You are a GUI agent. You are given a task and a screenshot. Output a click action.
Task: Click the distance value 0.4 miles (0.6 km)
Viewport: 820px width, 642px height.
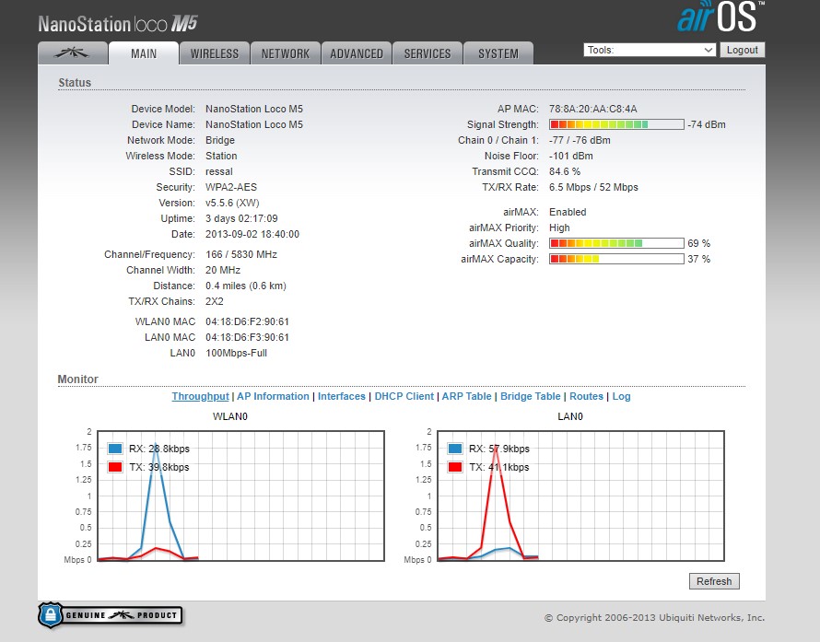[x=246, y=286]
